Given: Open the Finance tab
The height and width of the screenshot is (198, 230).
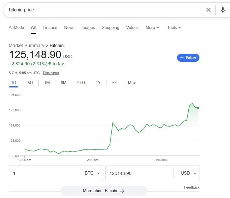Looking at the screenshot, I should 50,27.
